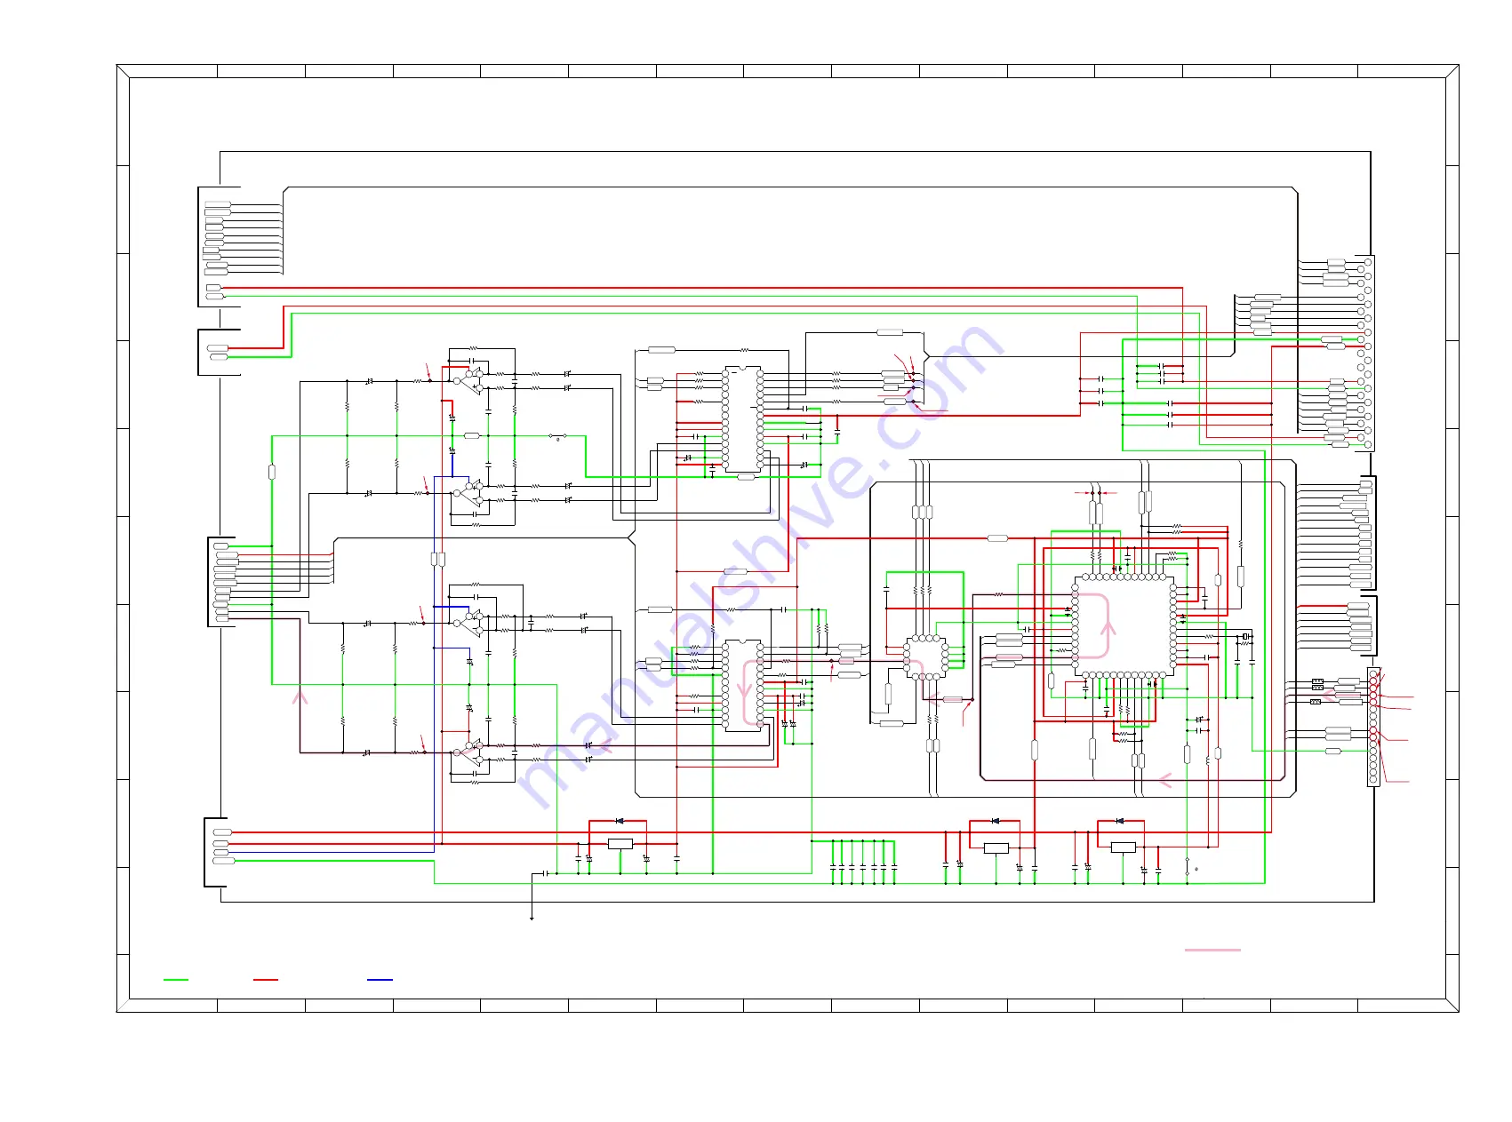Click the pink legend line sample

click(1212, 951)
